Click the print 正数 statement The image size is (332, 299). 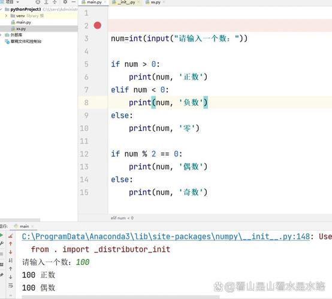168,77
